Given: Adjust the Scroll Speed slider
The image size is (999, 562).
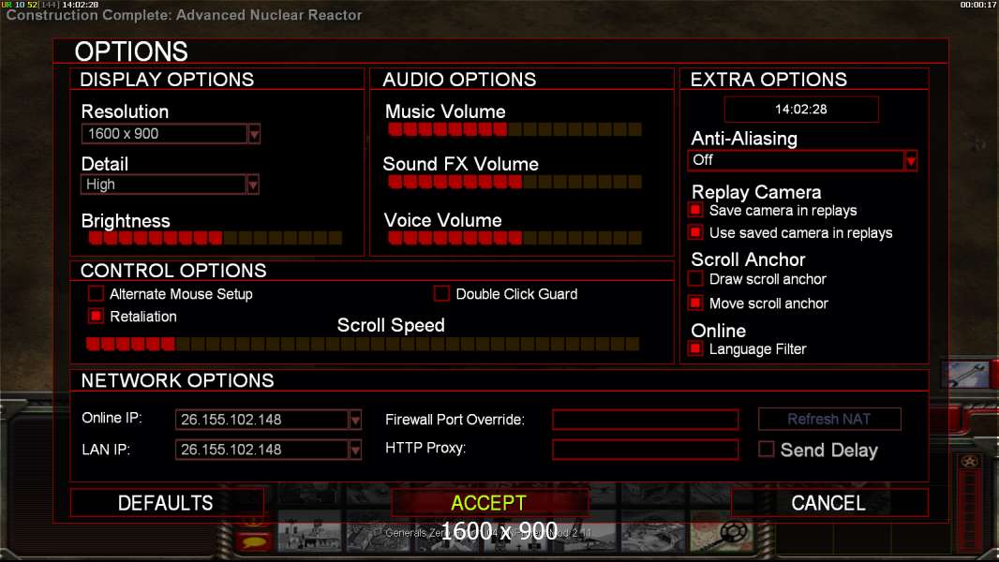Looking at the screenshot, I should click(x=363, y=345).
